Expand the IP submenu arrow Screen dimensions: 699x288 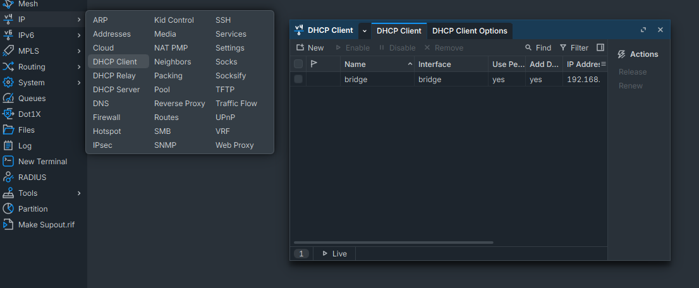click(79, 20)
